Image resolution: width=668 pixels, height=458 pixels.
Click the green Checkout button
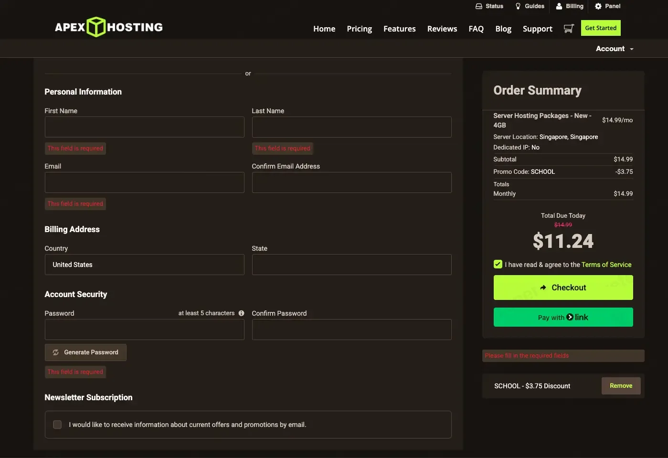(x=563, y=288)
